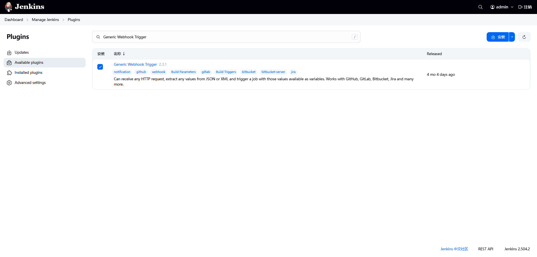This screenshot has height=257, width=537.
Task: Select Available plugins in sidebar
Action: 44,63
